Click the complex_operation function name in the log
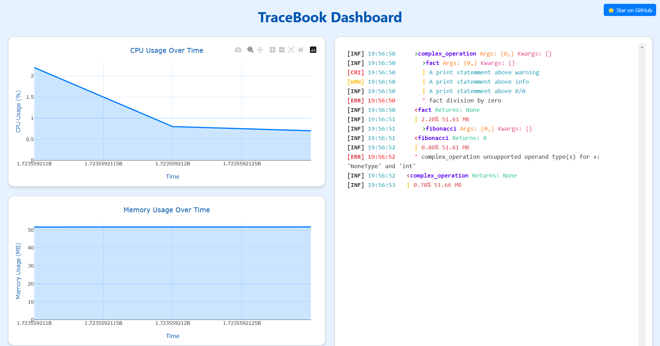 [447, 53]
